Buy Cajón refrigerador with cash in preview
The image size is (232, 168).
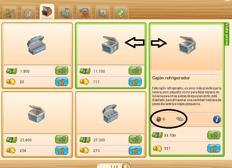(x=214, y=135)
